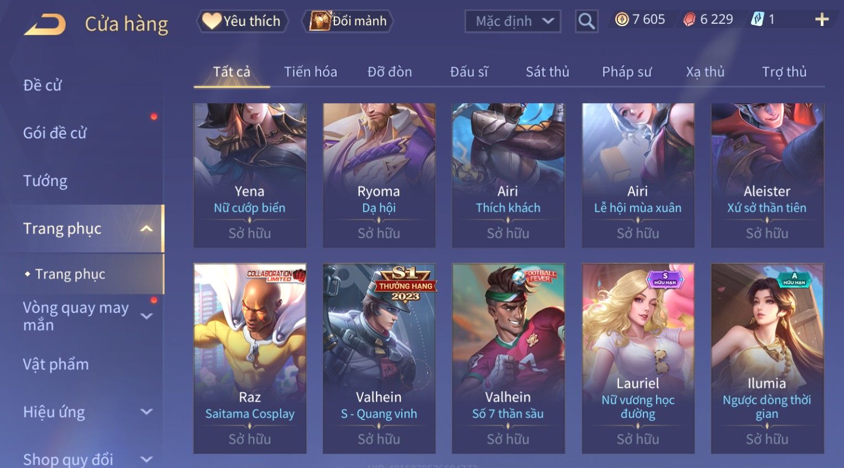The image size is (844, 468).
Task: Open the Mặc định sort dropdown
Action: coord(512,22)
